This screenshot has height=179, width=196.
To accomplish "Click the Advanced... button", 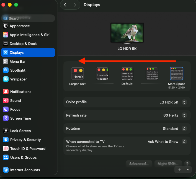I will point(139,164).
